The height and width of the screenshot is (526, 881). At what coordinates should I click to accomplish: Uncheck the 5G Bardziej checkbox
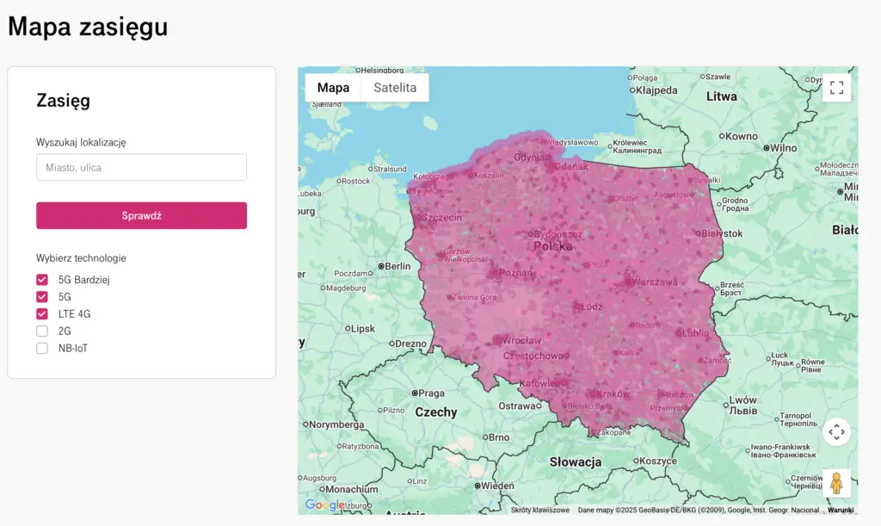coord(42,280)
